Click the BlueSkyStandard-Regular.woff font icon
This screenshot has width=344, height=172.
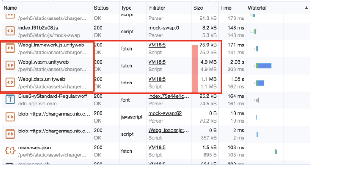10,100
